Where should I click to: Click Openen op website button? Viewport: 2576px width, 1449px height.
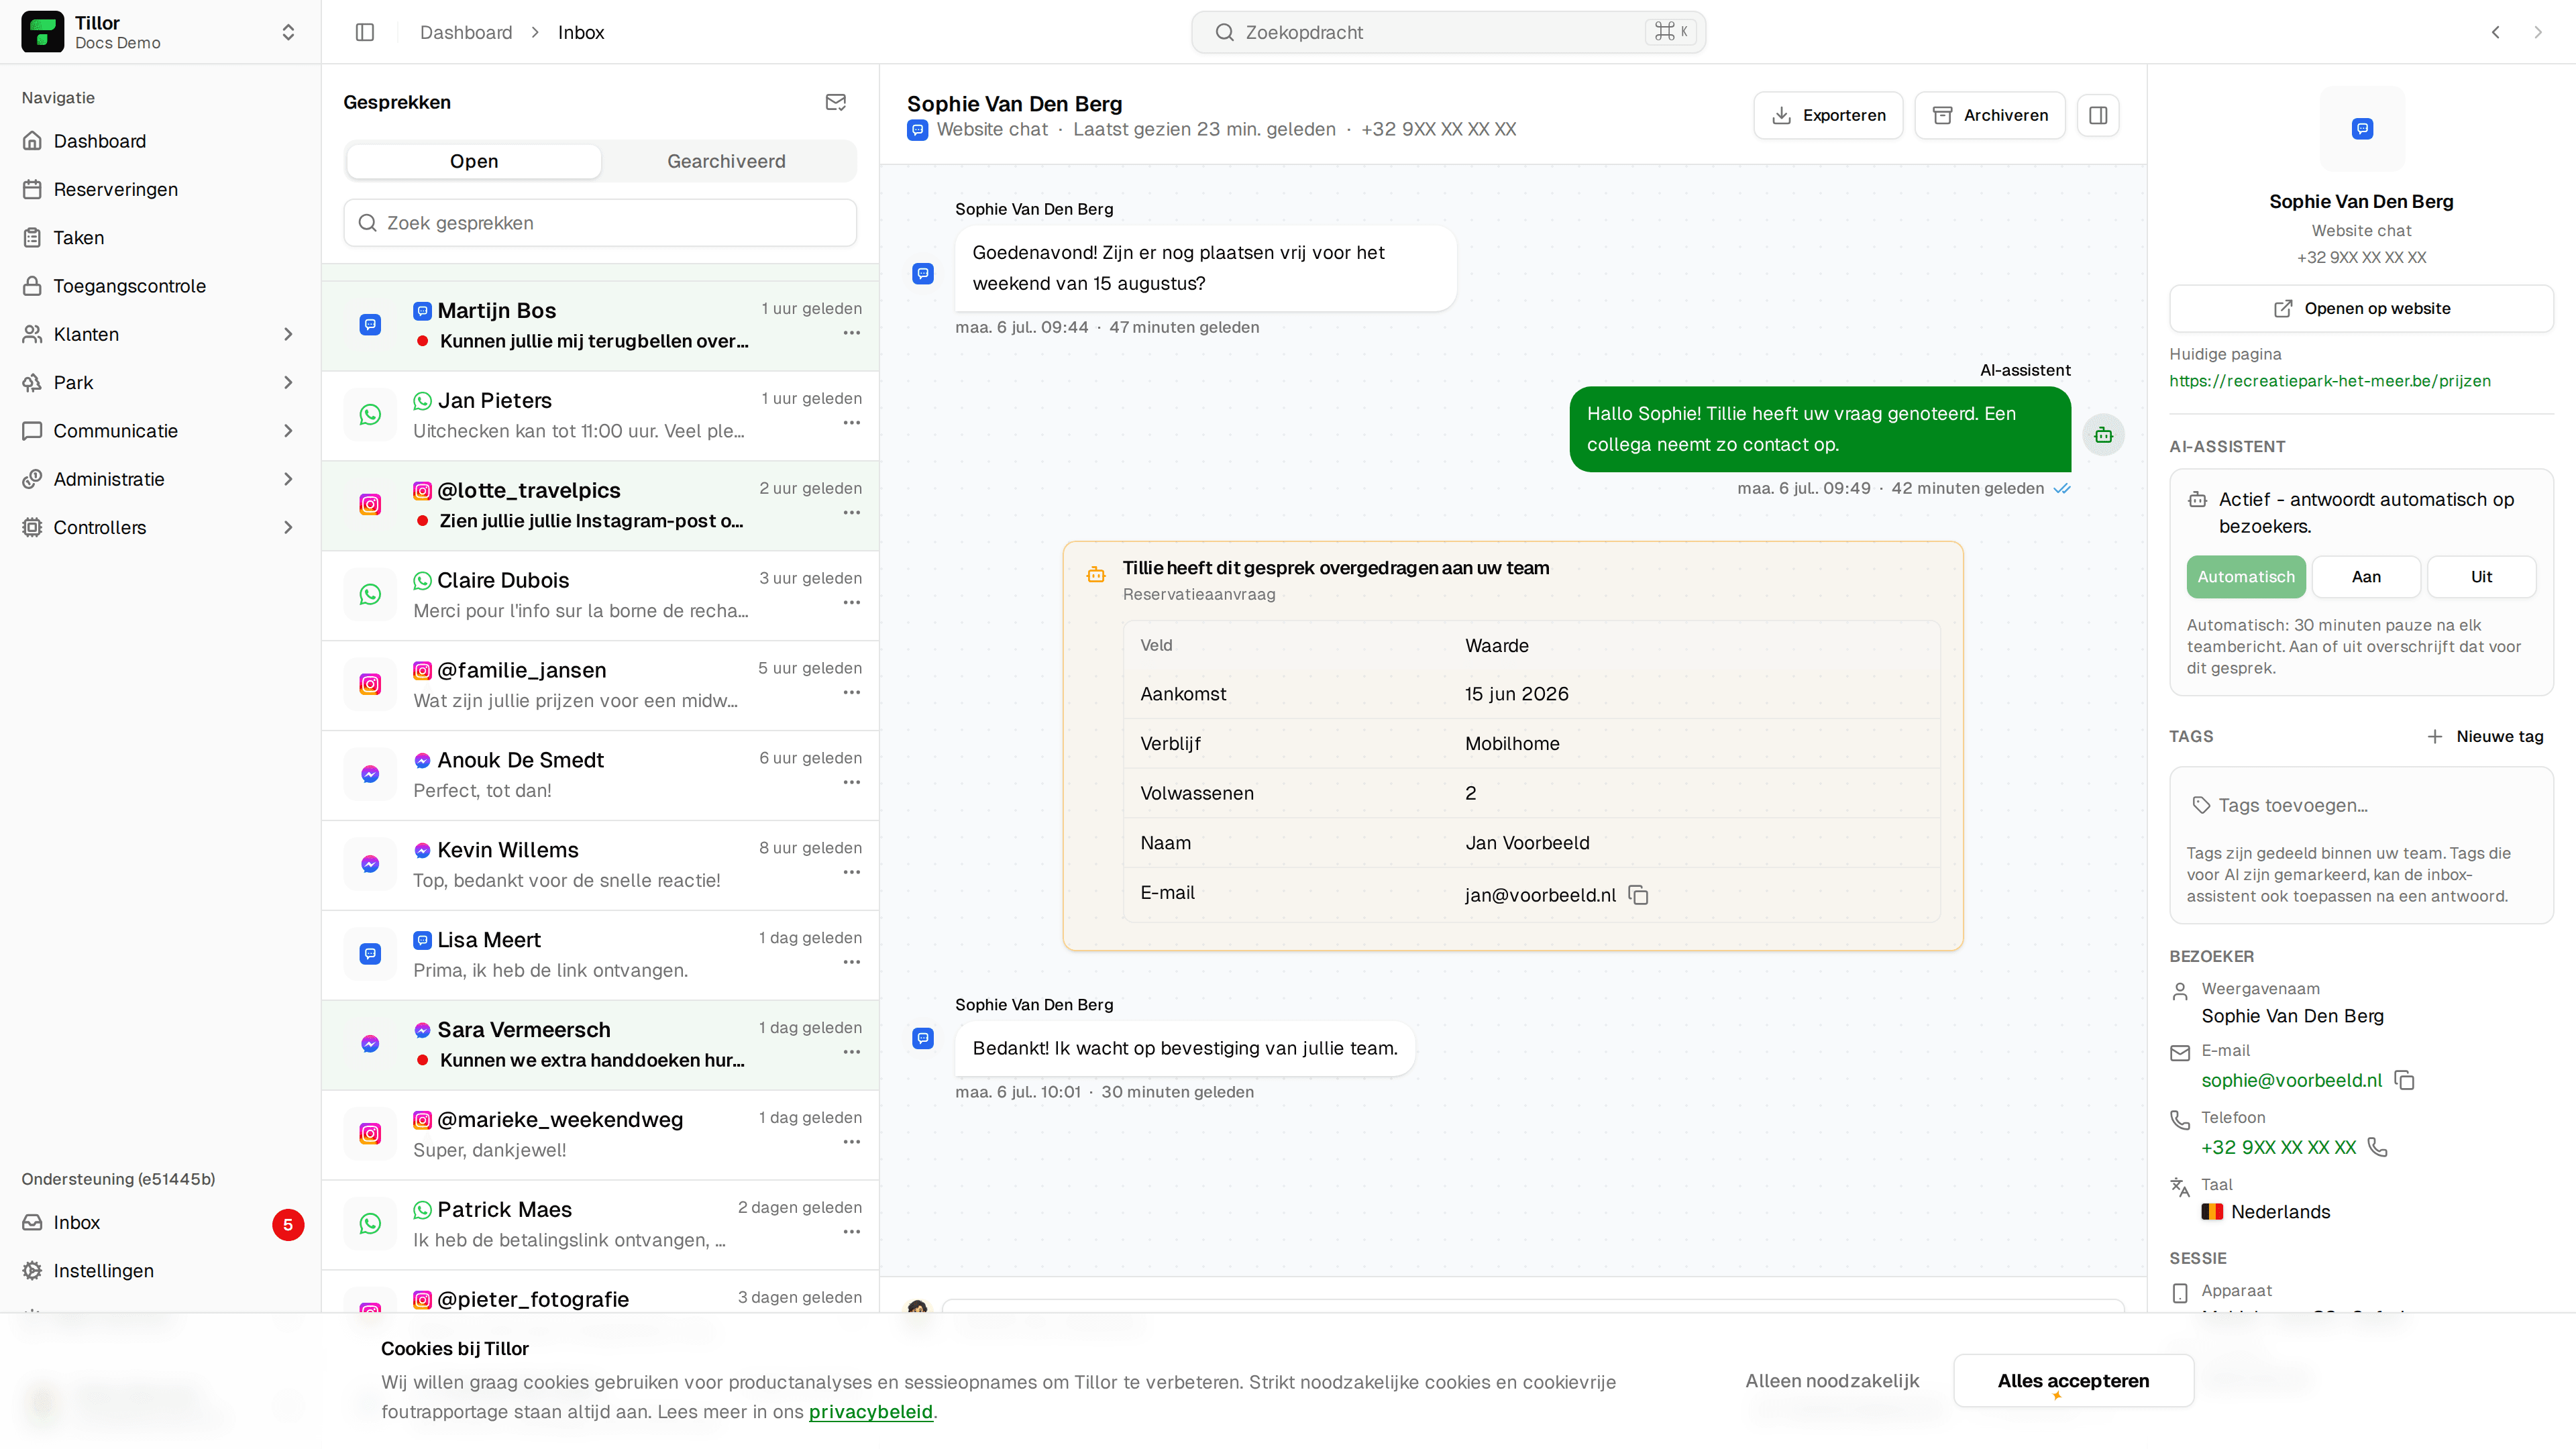(x=2362, y=308)
